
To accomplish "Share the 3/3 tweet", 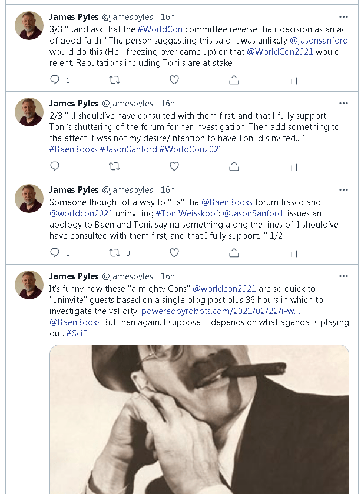I will (x=234, y=80).
